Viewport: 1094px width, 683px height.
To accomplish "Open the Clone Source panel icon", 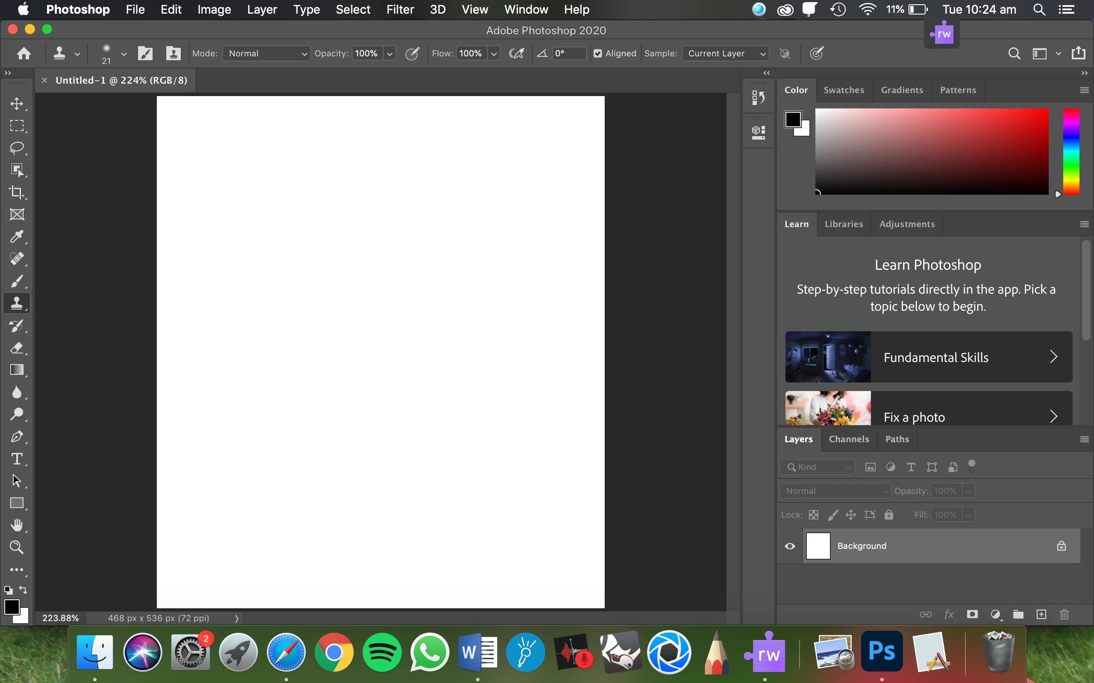I will click(x=173, y=53).
